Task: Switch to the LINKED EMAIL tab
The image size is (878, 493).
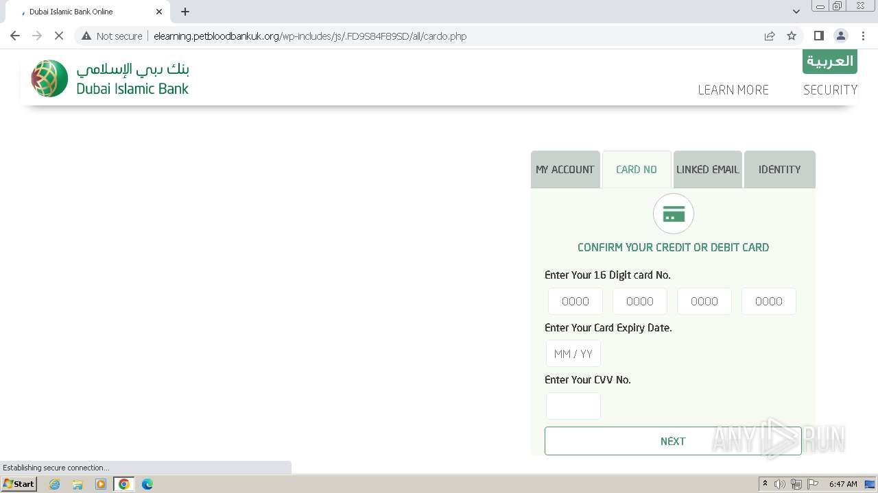Action: 708,169
